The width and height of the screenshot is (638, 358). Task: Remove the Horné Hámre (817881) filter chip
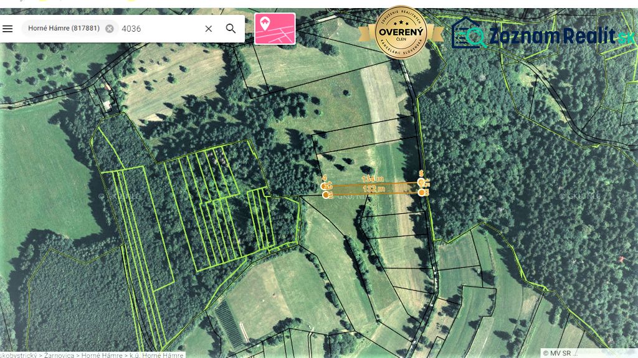[110, 29]
